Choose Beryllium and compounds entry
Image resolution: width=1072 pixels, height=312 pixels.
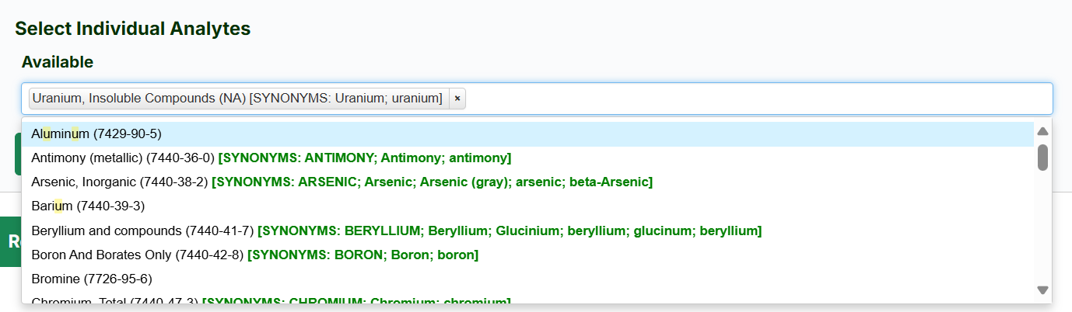coord(142,231)
